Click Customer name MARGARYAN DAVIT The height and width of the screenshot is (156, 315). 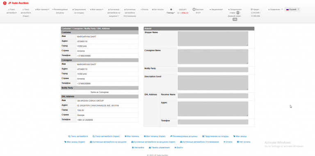[x=87, y=37]
